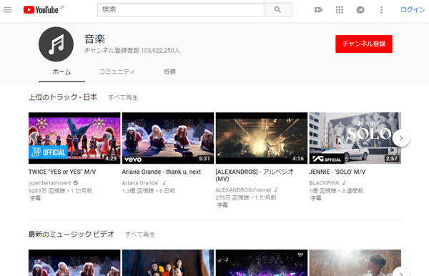Open title TWICE "YES or YES" M/V
The height and width of the screenshot is (276, 429).
[62, 172]
